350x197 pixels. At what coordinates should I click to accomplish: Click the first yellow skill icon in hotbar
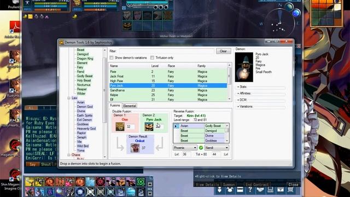(30, 182)
